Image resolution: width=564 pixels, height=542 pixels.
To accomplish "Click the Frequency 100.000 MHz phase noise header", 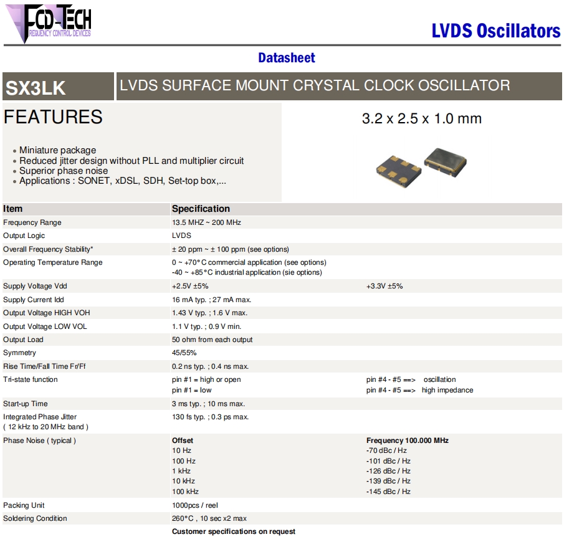I will click(407, 440).
